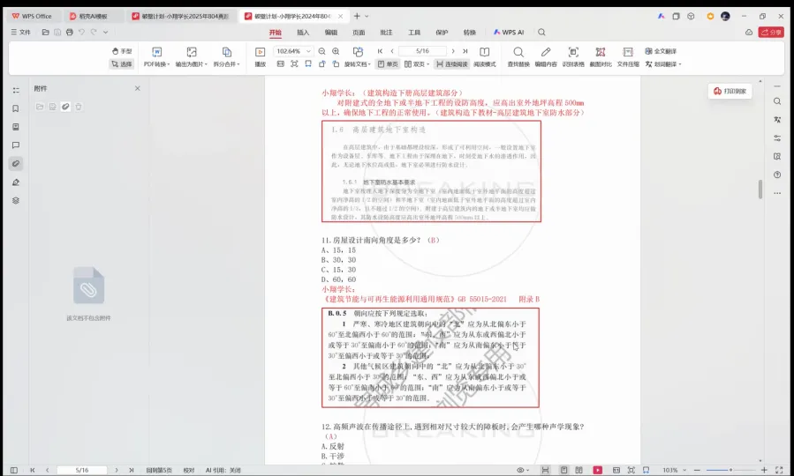This screenshot has height=476, width=794.
Task: Click the signature pen sidebar icon
Action: (16, 182)
